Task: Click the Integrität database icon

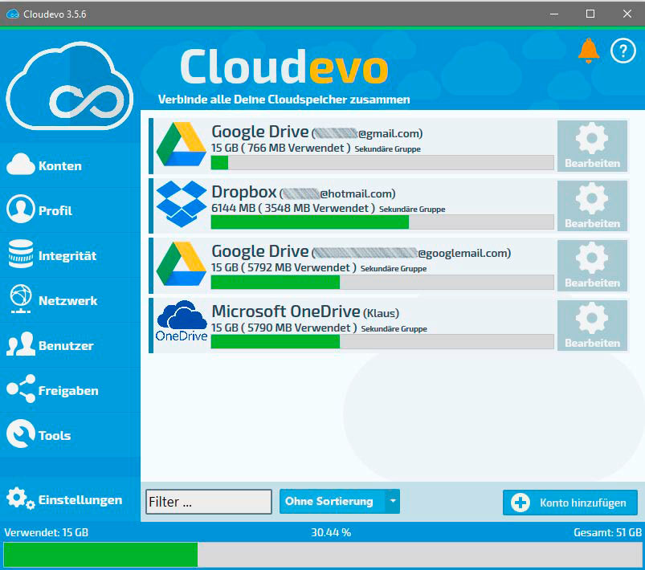Action: [x=21, y=254]
